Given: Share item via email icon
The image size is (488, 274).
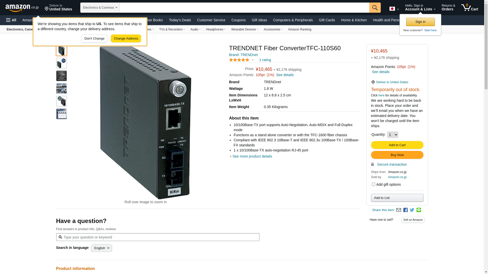Looking at the screenshot, I should coord(399,210).
